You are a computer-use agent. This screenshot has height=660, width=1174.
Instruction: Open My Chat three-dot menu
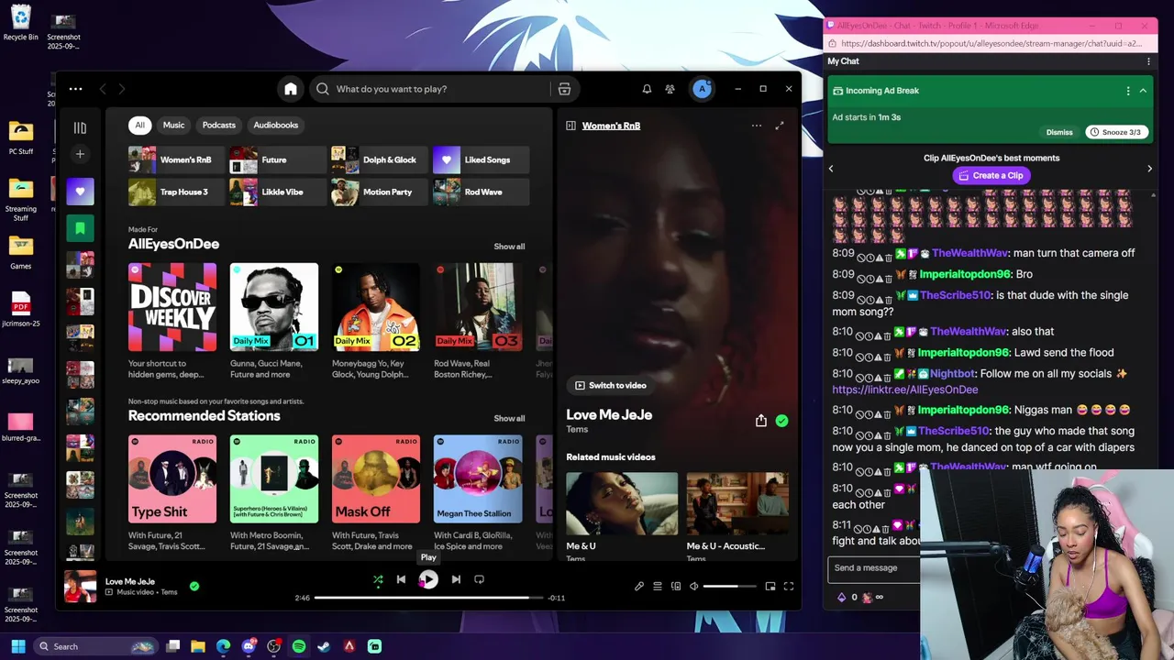(x=1148, y=61)
